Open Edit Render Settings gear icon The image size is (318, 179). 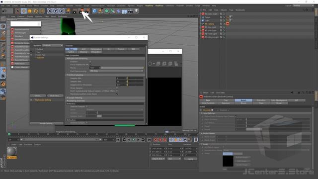coord(87,11)
